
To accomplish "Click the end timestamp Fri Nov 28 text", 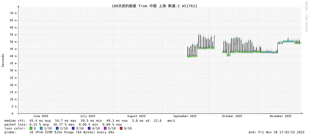I will coord(276,132).
